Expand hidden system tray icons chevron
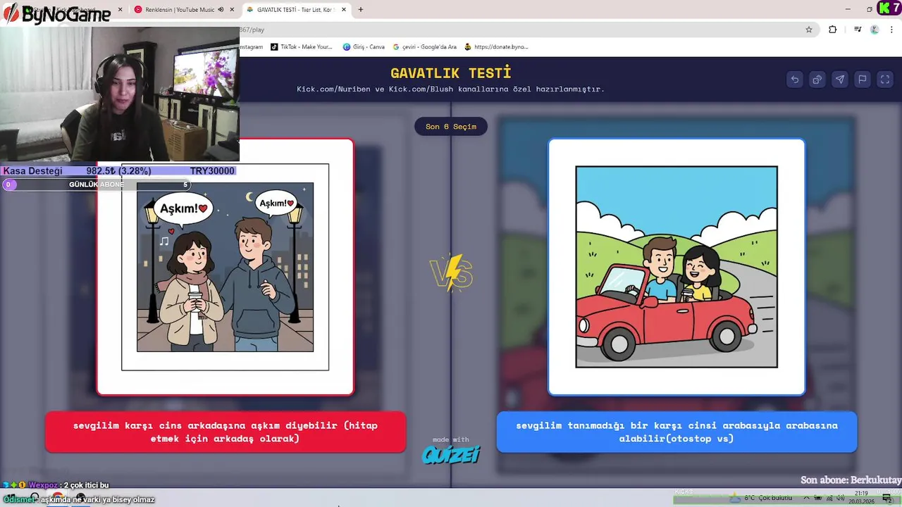Screen dimensions: 902x507 [806, 498]
